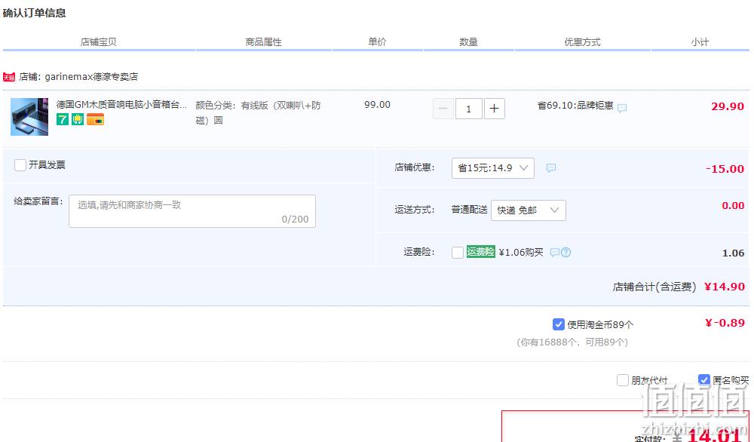The width and height of the screenshot is (754, 442).
Task: Click comment icon next to 店铺优惠 dropdown
Action: (551, 168)
